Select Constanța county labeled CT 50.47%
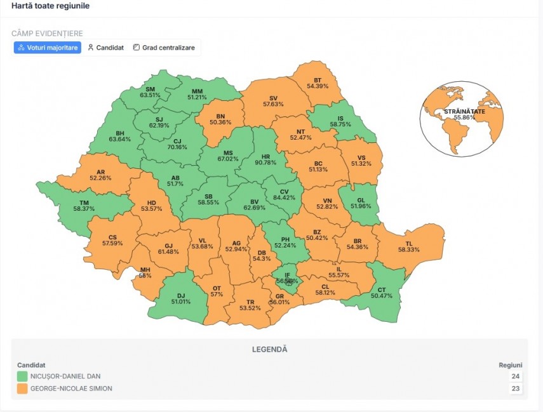Screen dimensions: 543x412 (x=382, y=293)
